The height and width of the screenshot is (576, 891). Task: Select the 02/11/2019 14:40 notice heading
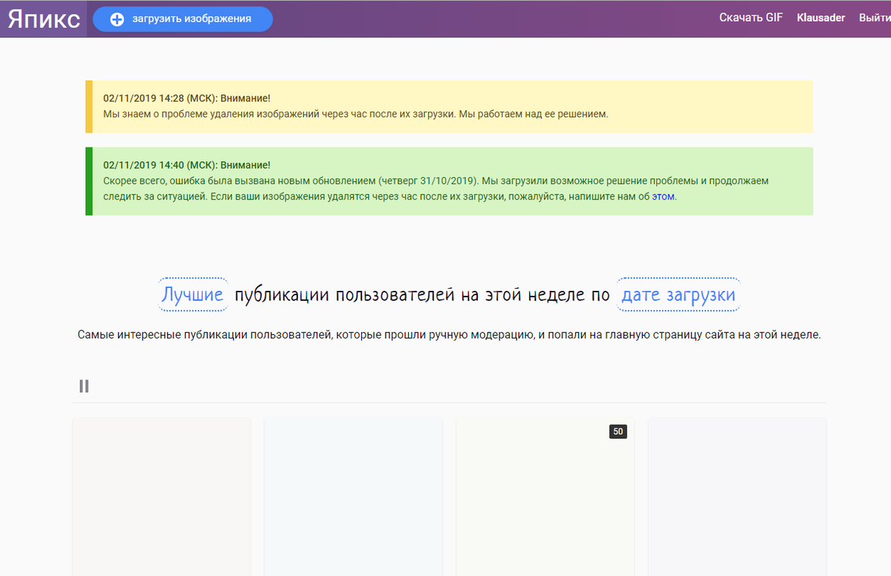(187, 165)
